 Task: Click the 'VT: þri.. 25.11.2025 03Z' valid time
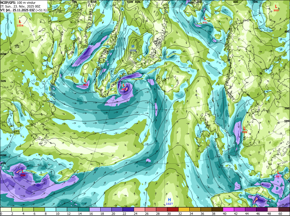click(x=17, y=10)
